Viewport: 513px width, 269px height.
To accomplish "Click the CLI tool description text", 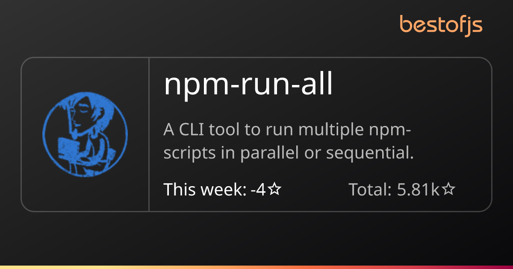I will pyautogui.click(x=289, y=142).
